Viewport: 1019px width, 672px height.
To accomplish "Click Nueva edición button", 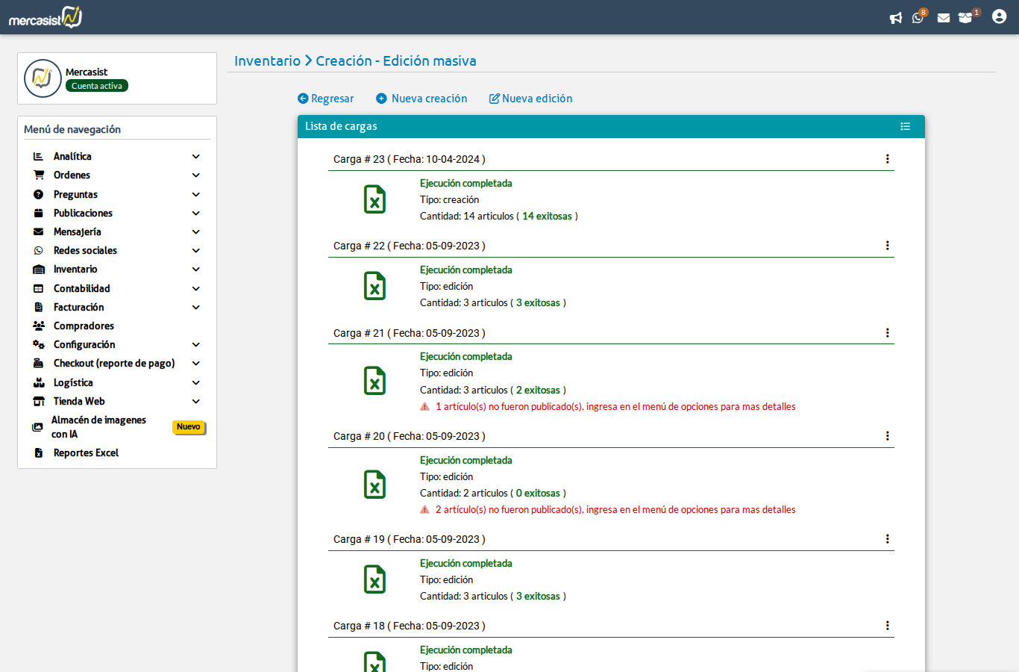I will (x=530, y=99).
